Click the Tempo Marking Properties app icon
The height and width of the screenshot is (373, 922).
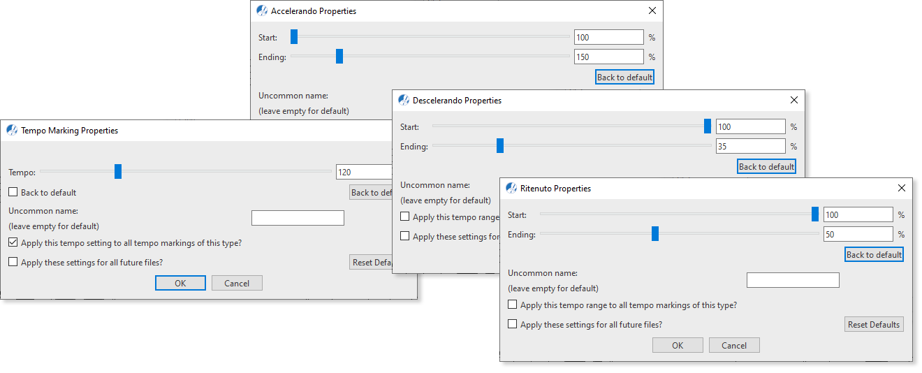click(x=12, y=130)
